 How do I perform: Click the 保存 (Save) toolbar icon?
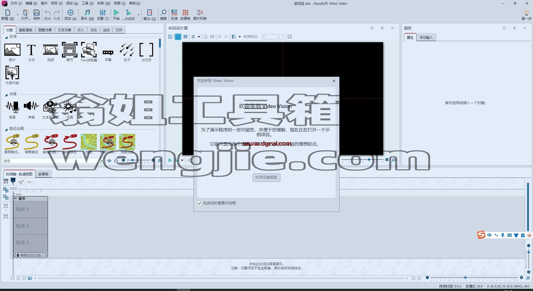[37, 15]
